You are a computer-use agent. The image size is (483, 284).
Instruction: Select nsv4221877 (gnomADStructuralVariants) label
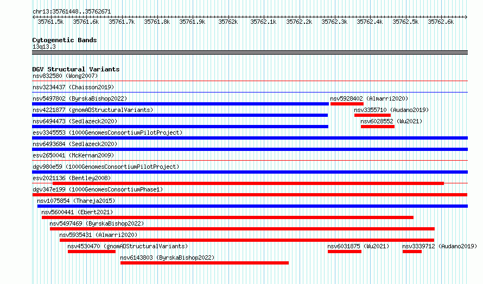93,110
